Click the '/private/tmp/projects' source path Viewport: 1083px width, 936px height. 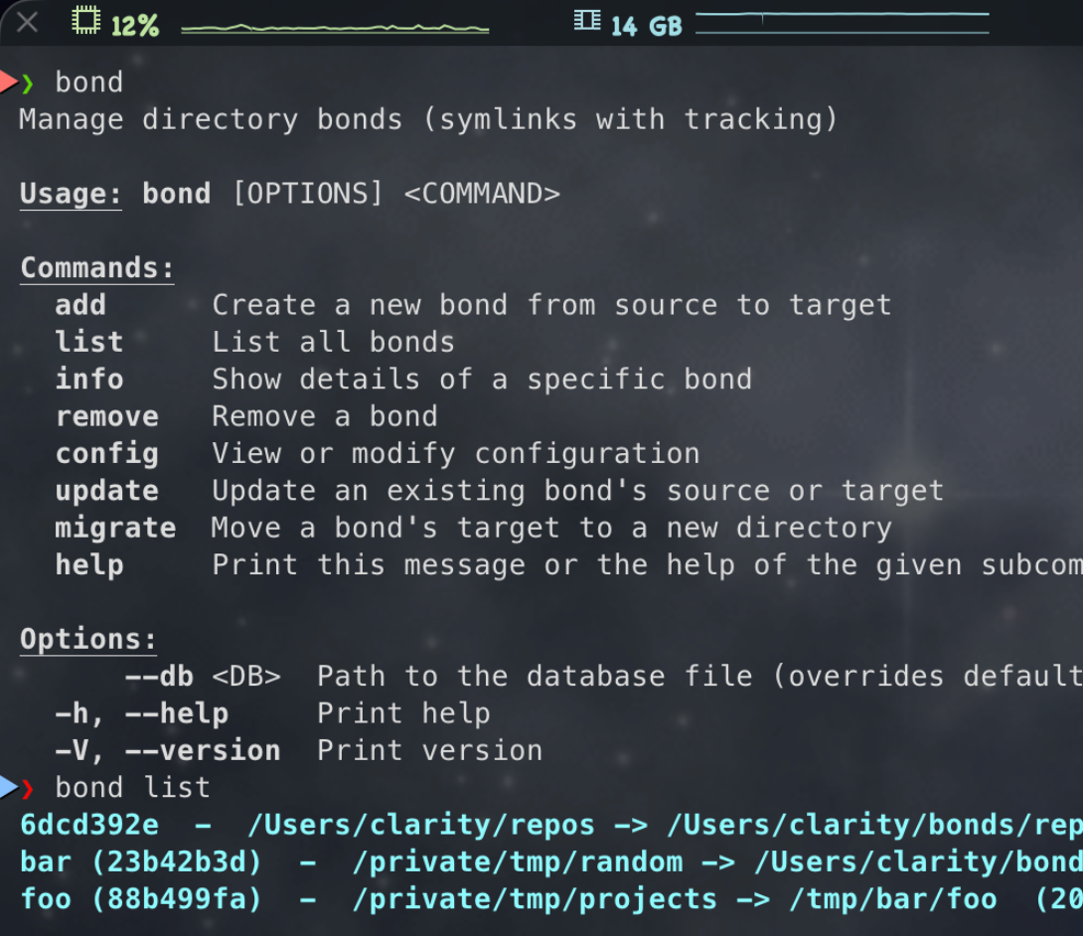tap(535, 899)
